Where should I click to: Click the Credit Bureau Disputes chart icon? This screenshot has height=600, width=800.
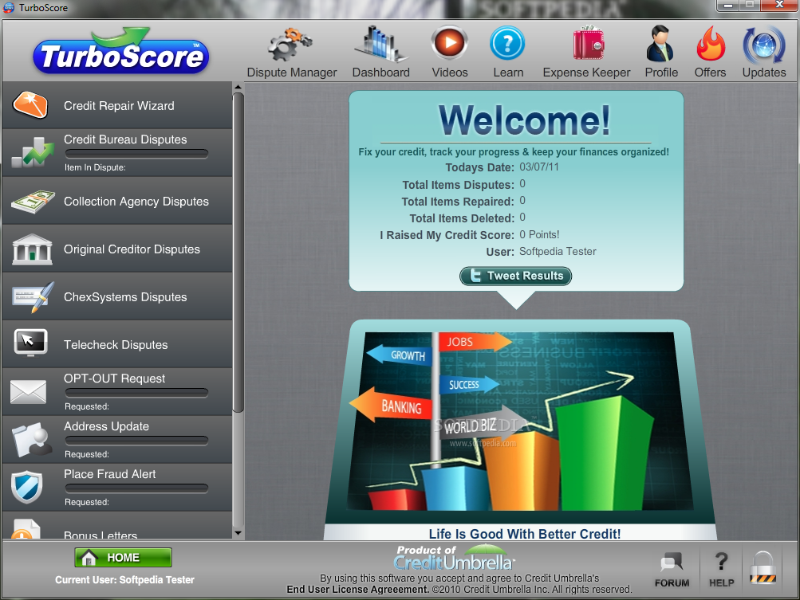[x=33, y=152]
